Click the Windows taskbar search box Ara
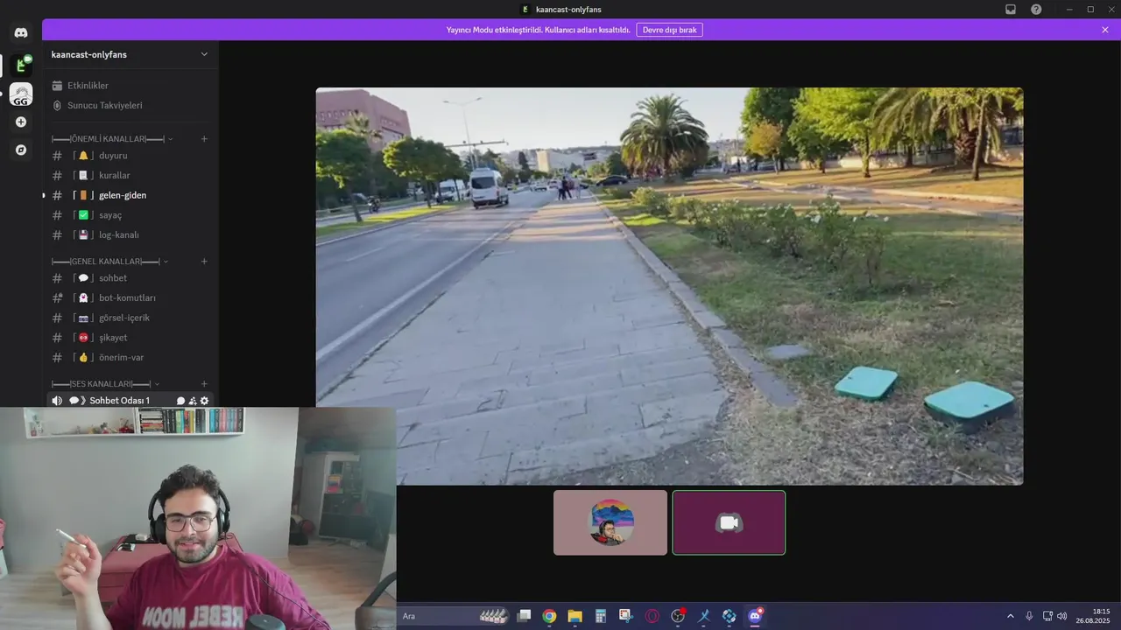 click(455, 616)
